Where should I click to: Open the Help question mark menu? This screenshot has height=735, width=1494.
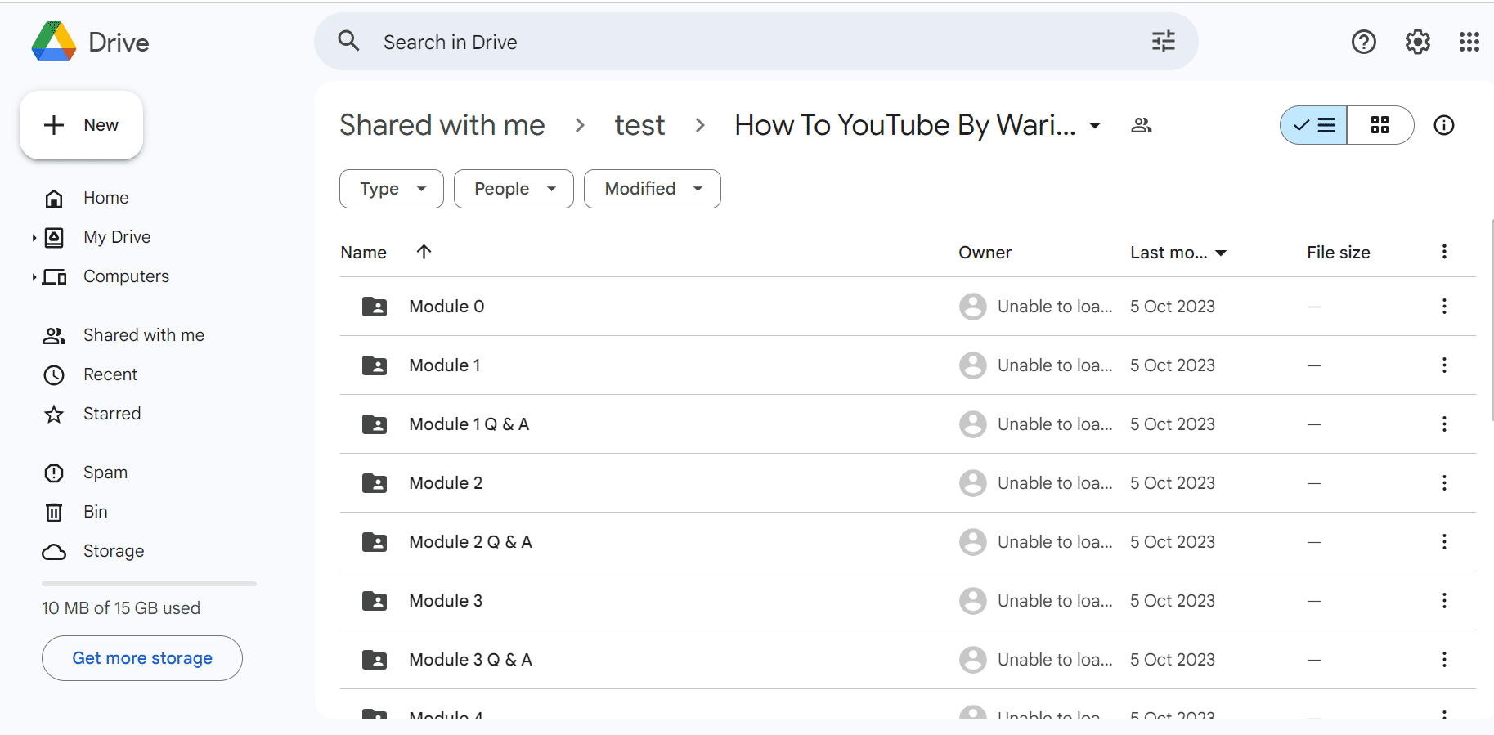[1363, 42]
